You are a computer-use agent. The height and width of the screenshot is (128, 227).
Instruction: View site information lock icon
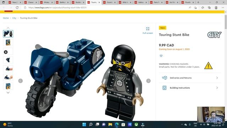25,7
